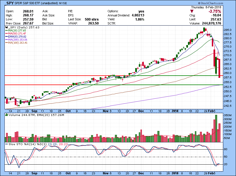Screen dimensions: 236x176
Task: Click the 'EPS:' label
Action: (x=71, y=15)
